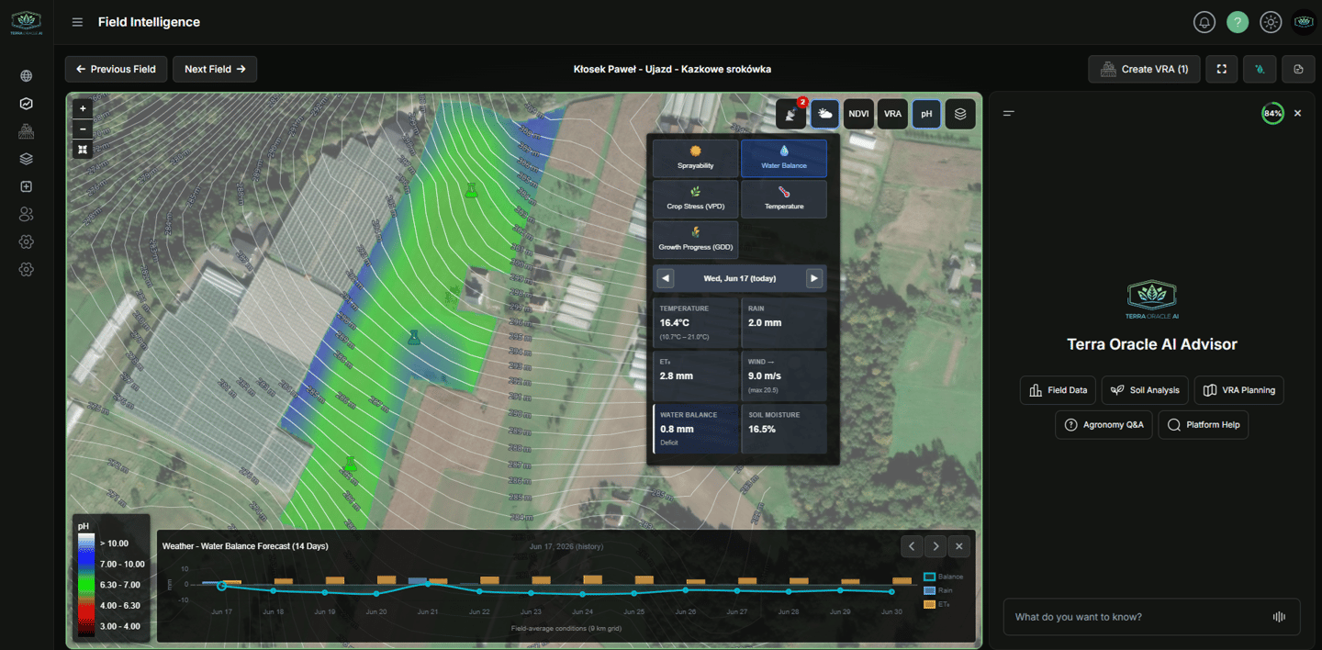Image resolution: width=1322 pixels, height=650 pixels.
Task: Click the 84% progress ring
Action: pyautogui.click(x=1272, y=114)
